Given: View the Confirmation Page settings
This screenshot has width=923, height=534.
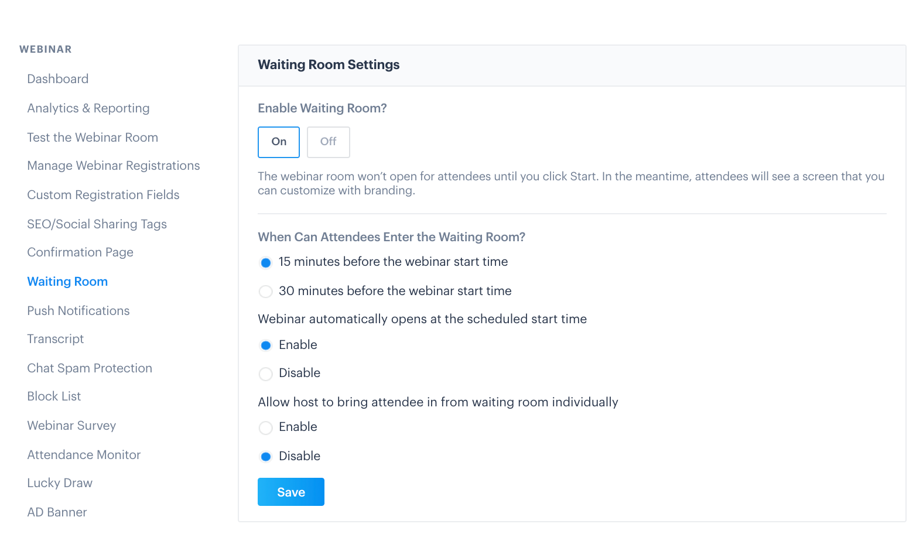Looking at the screenshot, I should pos(80,252).
